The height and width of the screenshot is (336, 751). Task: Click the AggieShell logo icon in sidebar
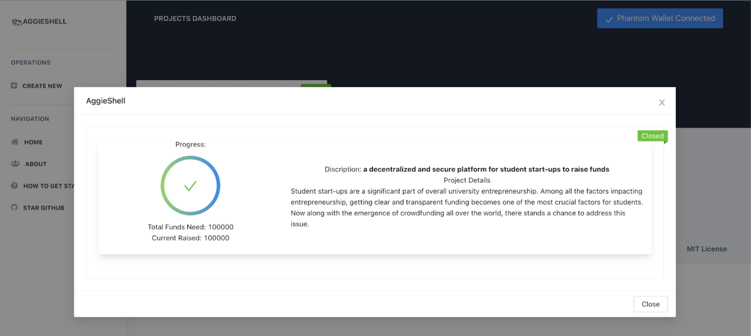tap(17, 22)
